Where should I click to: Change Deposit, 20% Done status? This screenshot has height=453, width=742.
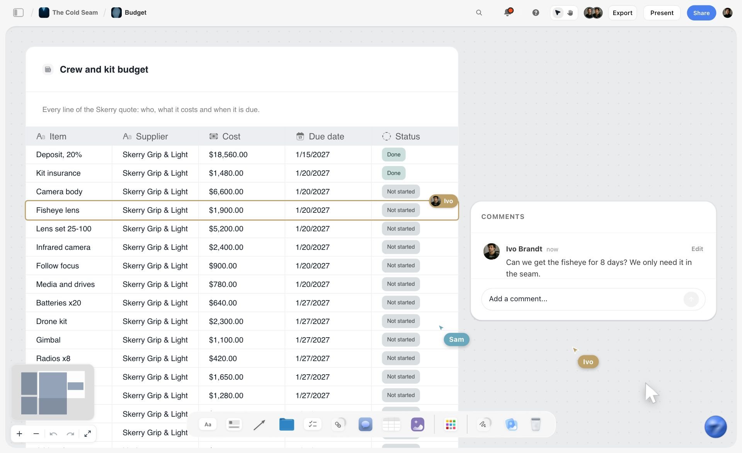point(393,154)
